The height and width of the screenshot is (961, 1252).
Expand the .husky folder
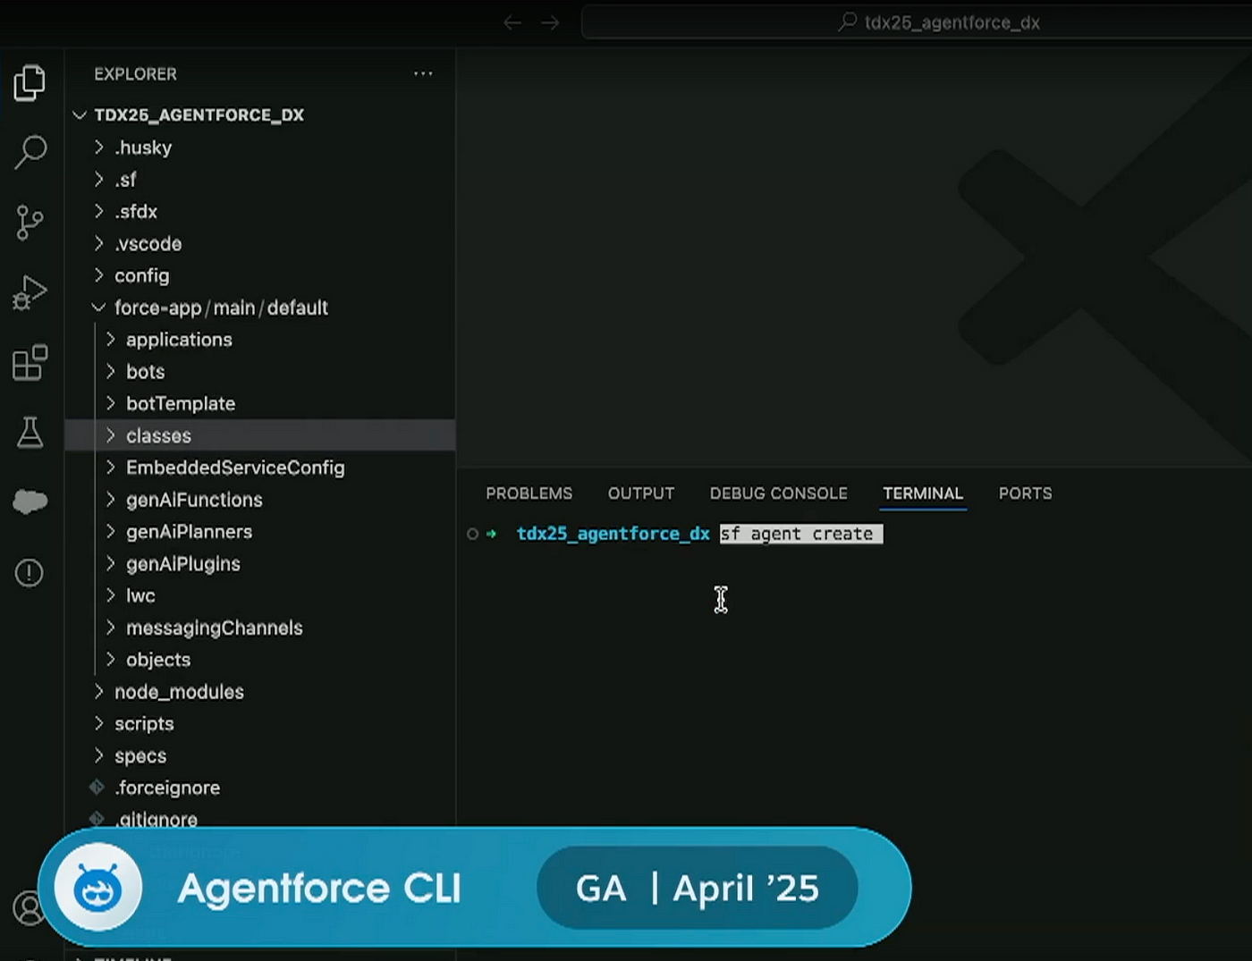[99, 148]
